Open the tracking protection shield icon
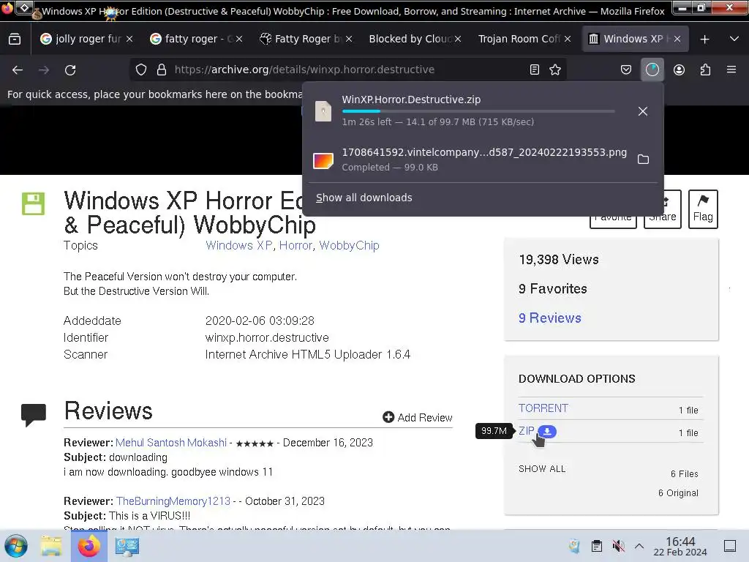The width and height of the screenshot is (749, 562). 141,70
